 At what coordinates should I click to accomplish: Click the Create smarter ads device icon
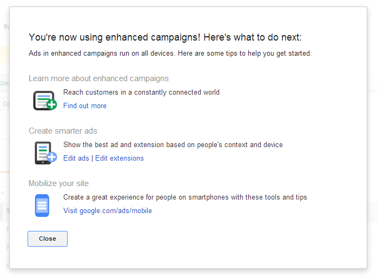tap(45, 153)
